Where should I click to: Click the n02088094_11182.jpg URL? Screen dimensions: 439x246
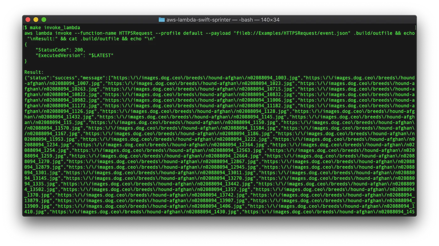(198, 106)
